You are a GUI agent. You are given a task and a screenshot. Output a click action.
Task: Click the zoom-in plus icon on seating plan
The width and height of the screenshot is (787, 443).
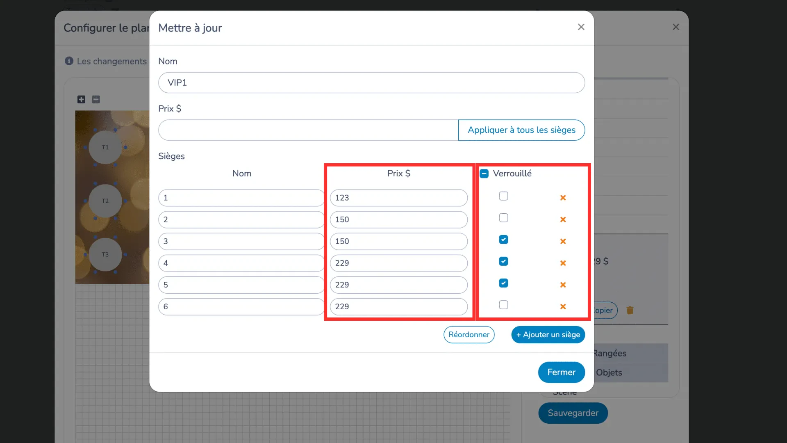tap(81, 99)
